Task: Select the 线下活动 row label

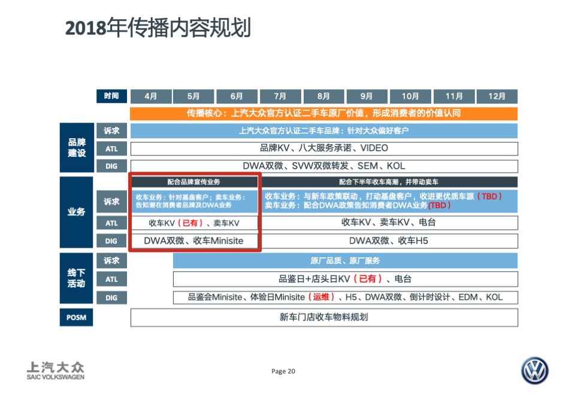Action: pyautogui.click(x=76, y=277)
